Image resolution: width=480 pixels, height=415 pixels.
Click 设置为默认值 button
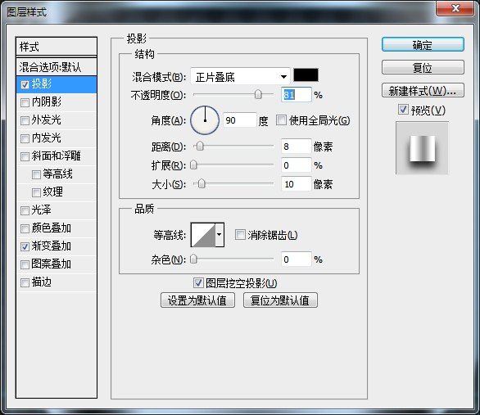pos(197,300)
